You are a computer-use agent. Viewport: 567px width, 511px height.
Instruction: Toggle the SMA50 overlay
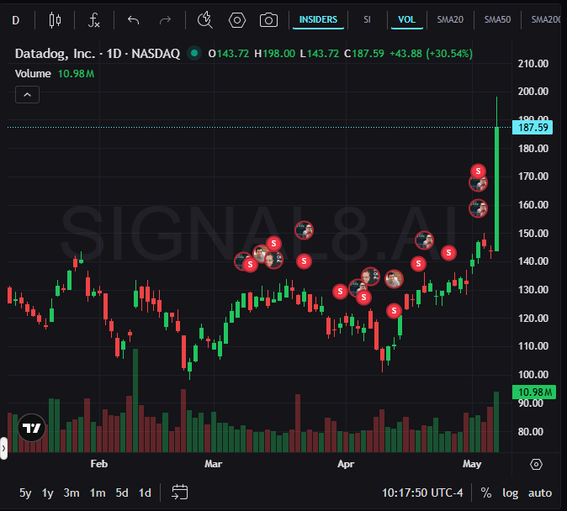[x=497, y=19]
